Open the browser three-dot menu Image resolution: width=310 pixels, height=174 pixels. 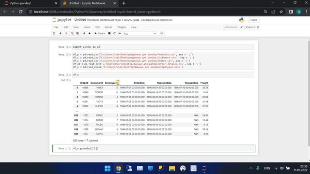307,12
